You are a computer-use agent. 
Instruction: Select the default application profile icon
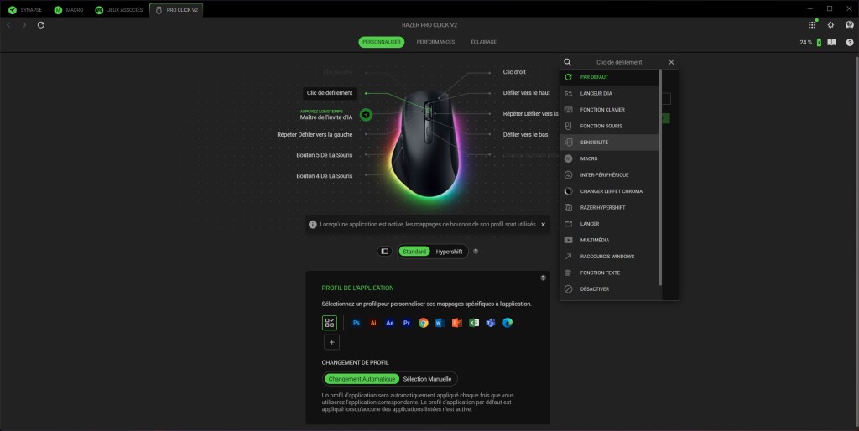pos(329,323)
